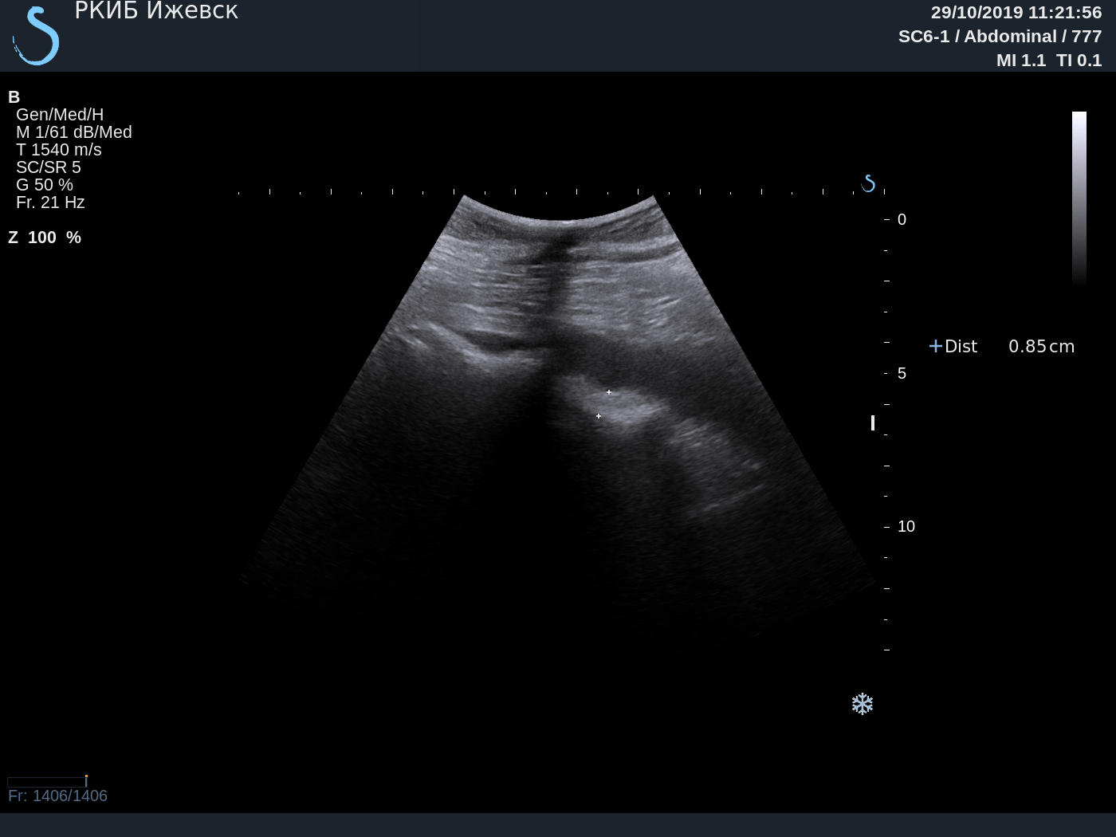Click the 'Gen/Med/H' parameter
Screen dimensions: 1116x837
tap(60, 115)
